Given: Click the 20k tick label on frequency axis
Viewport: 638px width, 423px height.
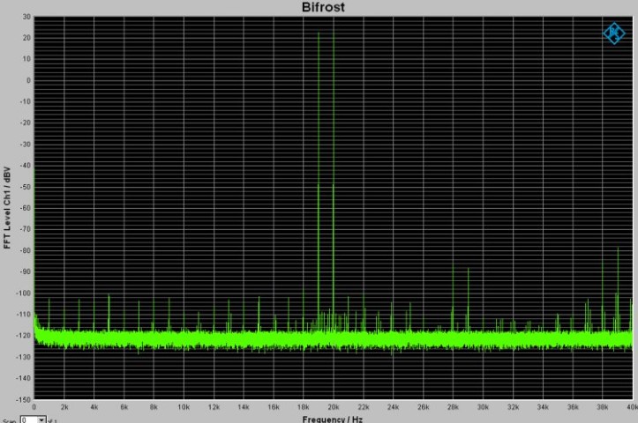Looking at the screenshot, I should click(x=334, y=407).
